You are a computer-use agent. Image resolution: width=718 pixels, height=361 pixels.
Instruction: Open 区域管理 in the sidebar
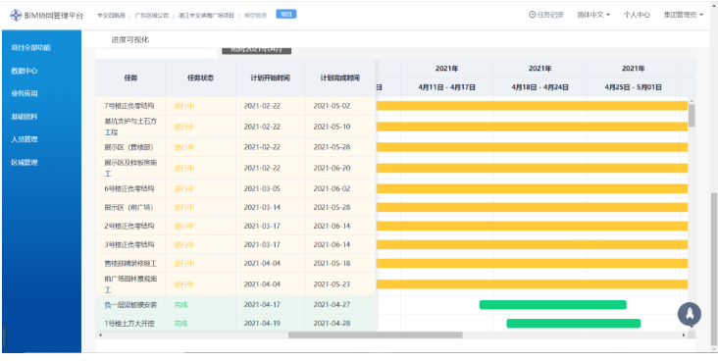click(25, 162)
